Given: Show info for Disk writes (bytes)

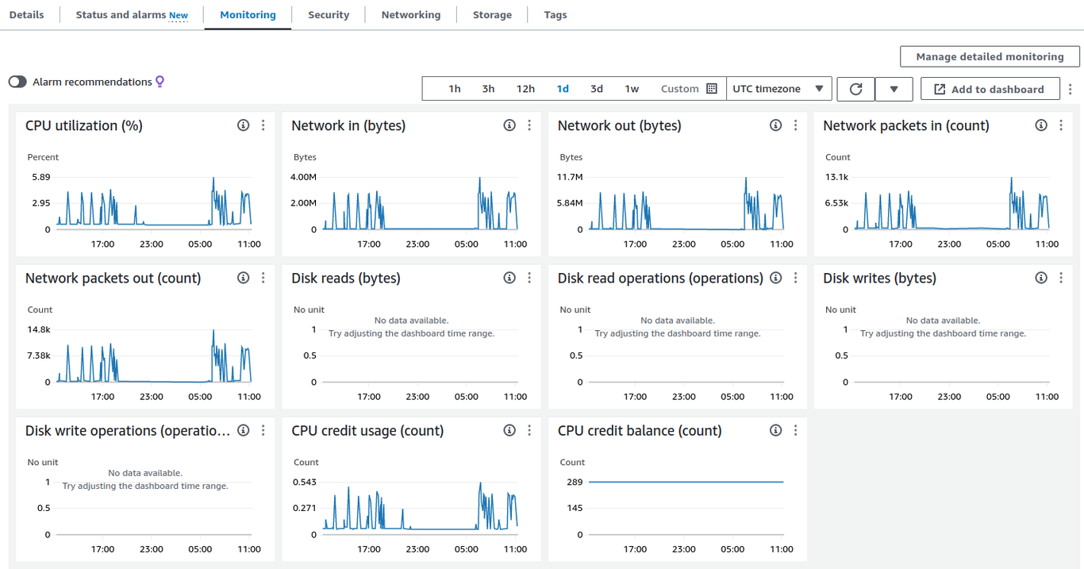Looking at the screenshot, I should tap(1041, 278).
